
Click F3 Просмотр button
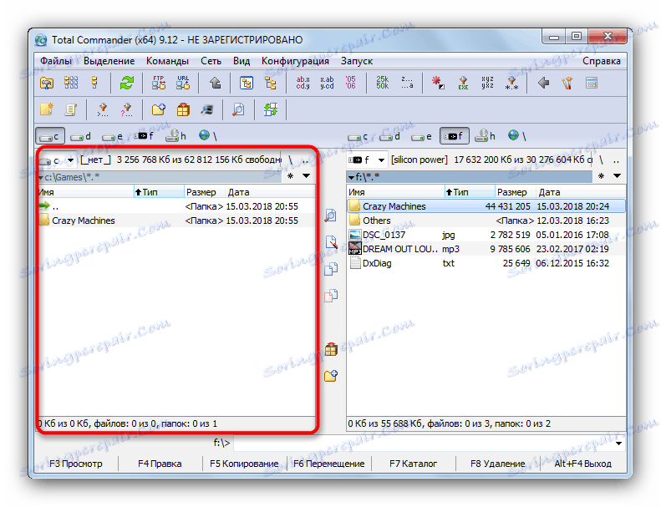tap(76, 464)
